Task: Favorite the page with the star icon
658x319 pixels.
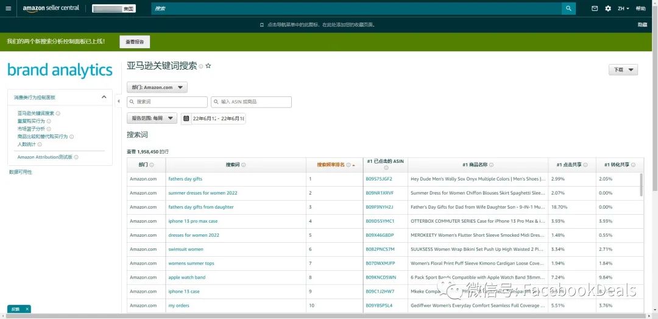Action: point(208,66)
